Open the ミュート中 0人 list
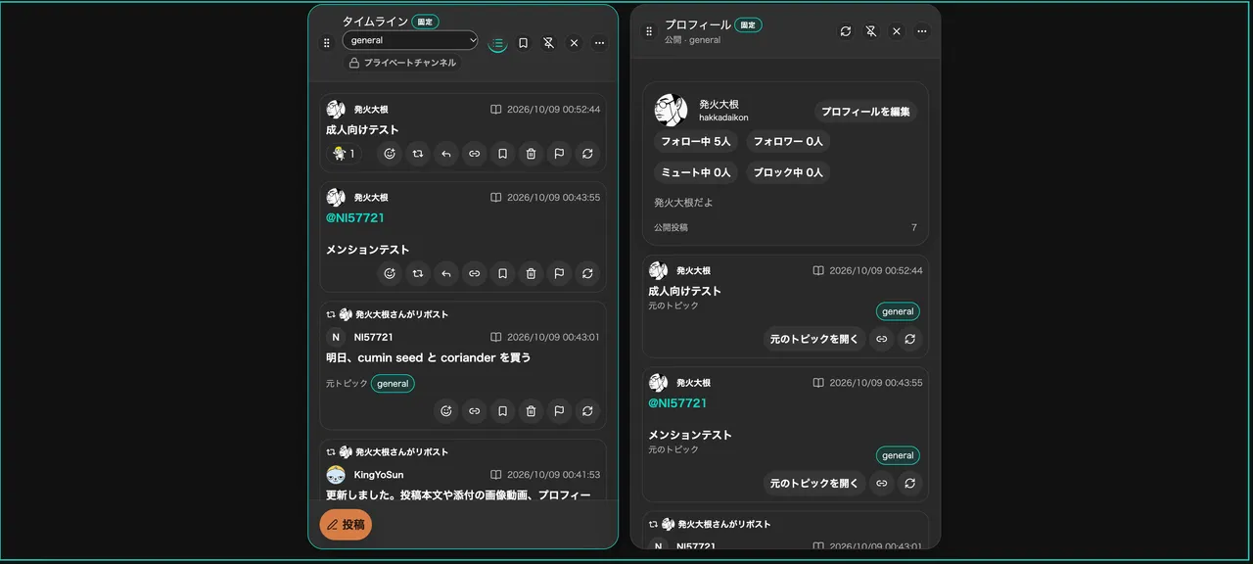 696,172
